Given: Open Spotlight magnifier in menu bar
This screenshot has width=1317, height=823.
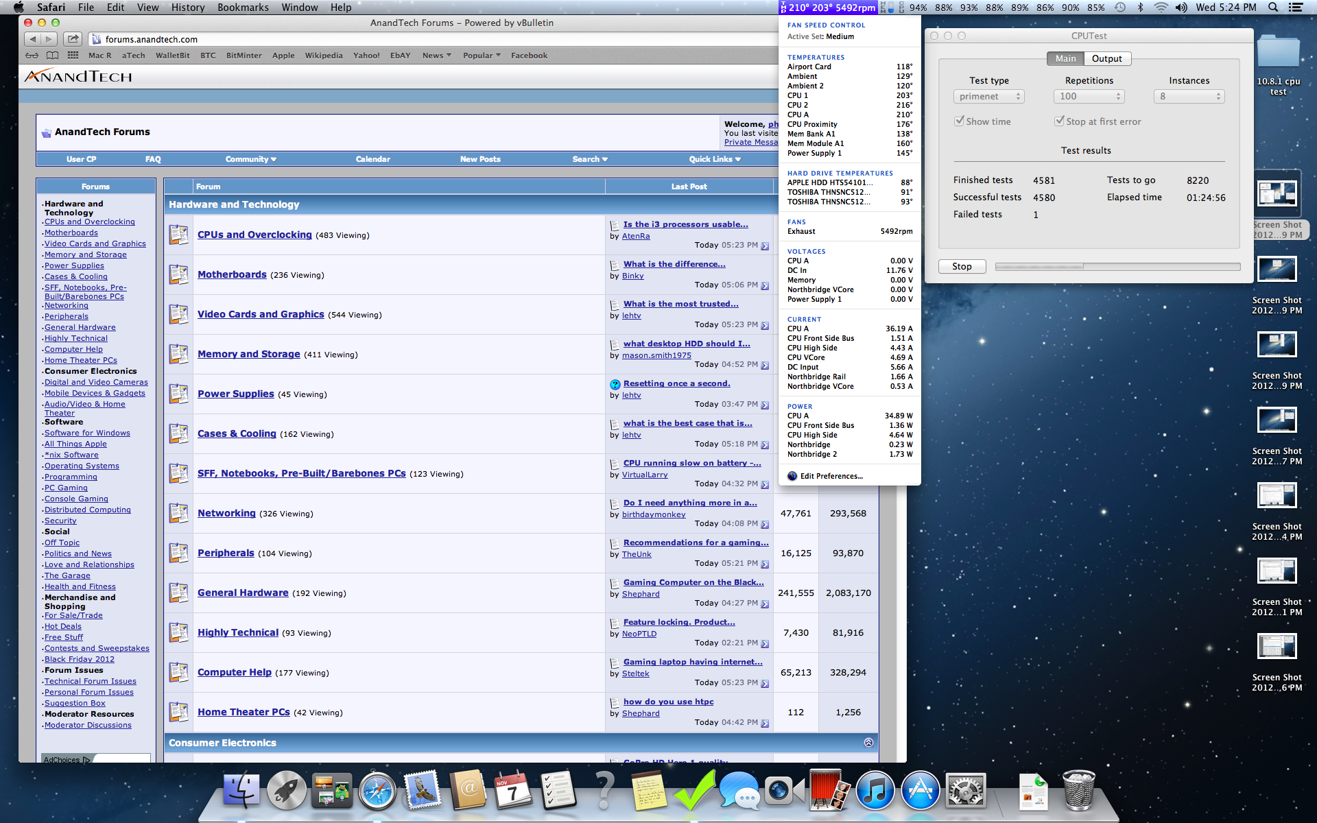Looking at the screenshot, I should coord(1273,8).
